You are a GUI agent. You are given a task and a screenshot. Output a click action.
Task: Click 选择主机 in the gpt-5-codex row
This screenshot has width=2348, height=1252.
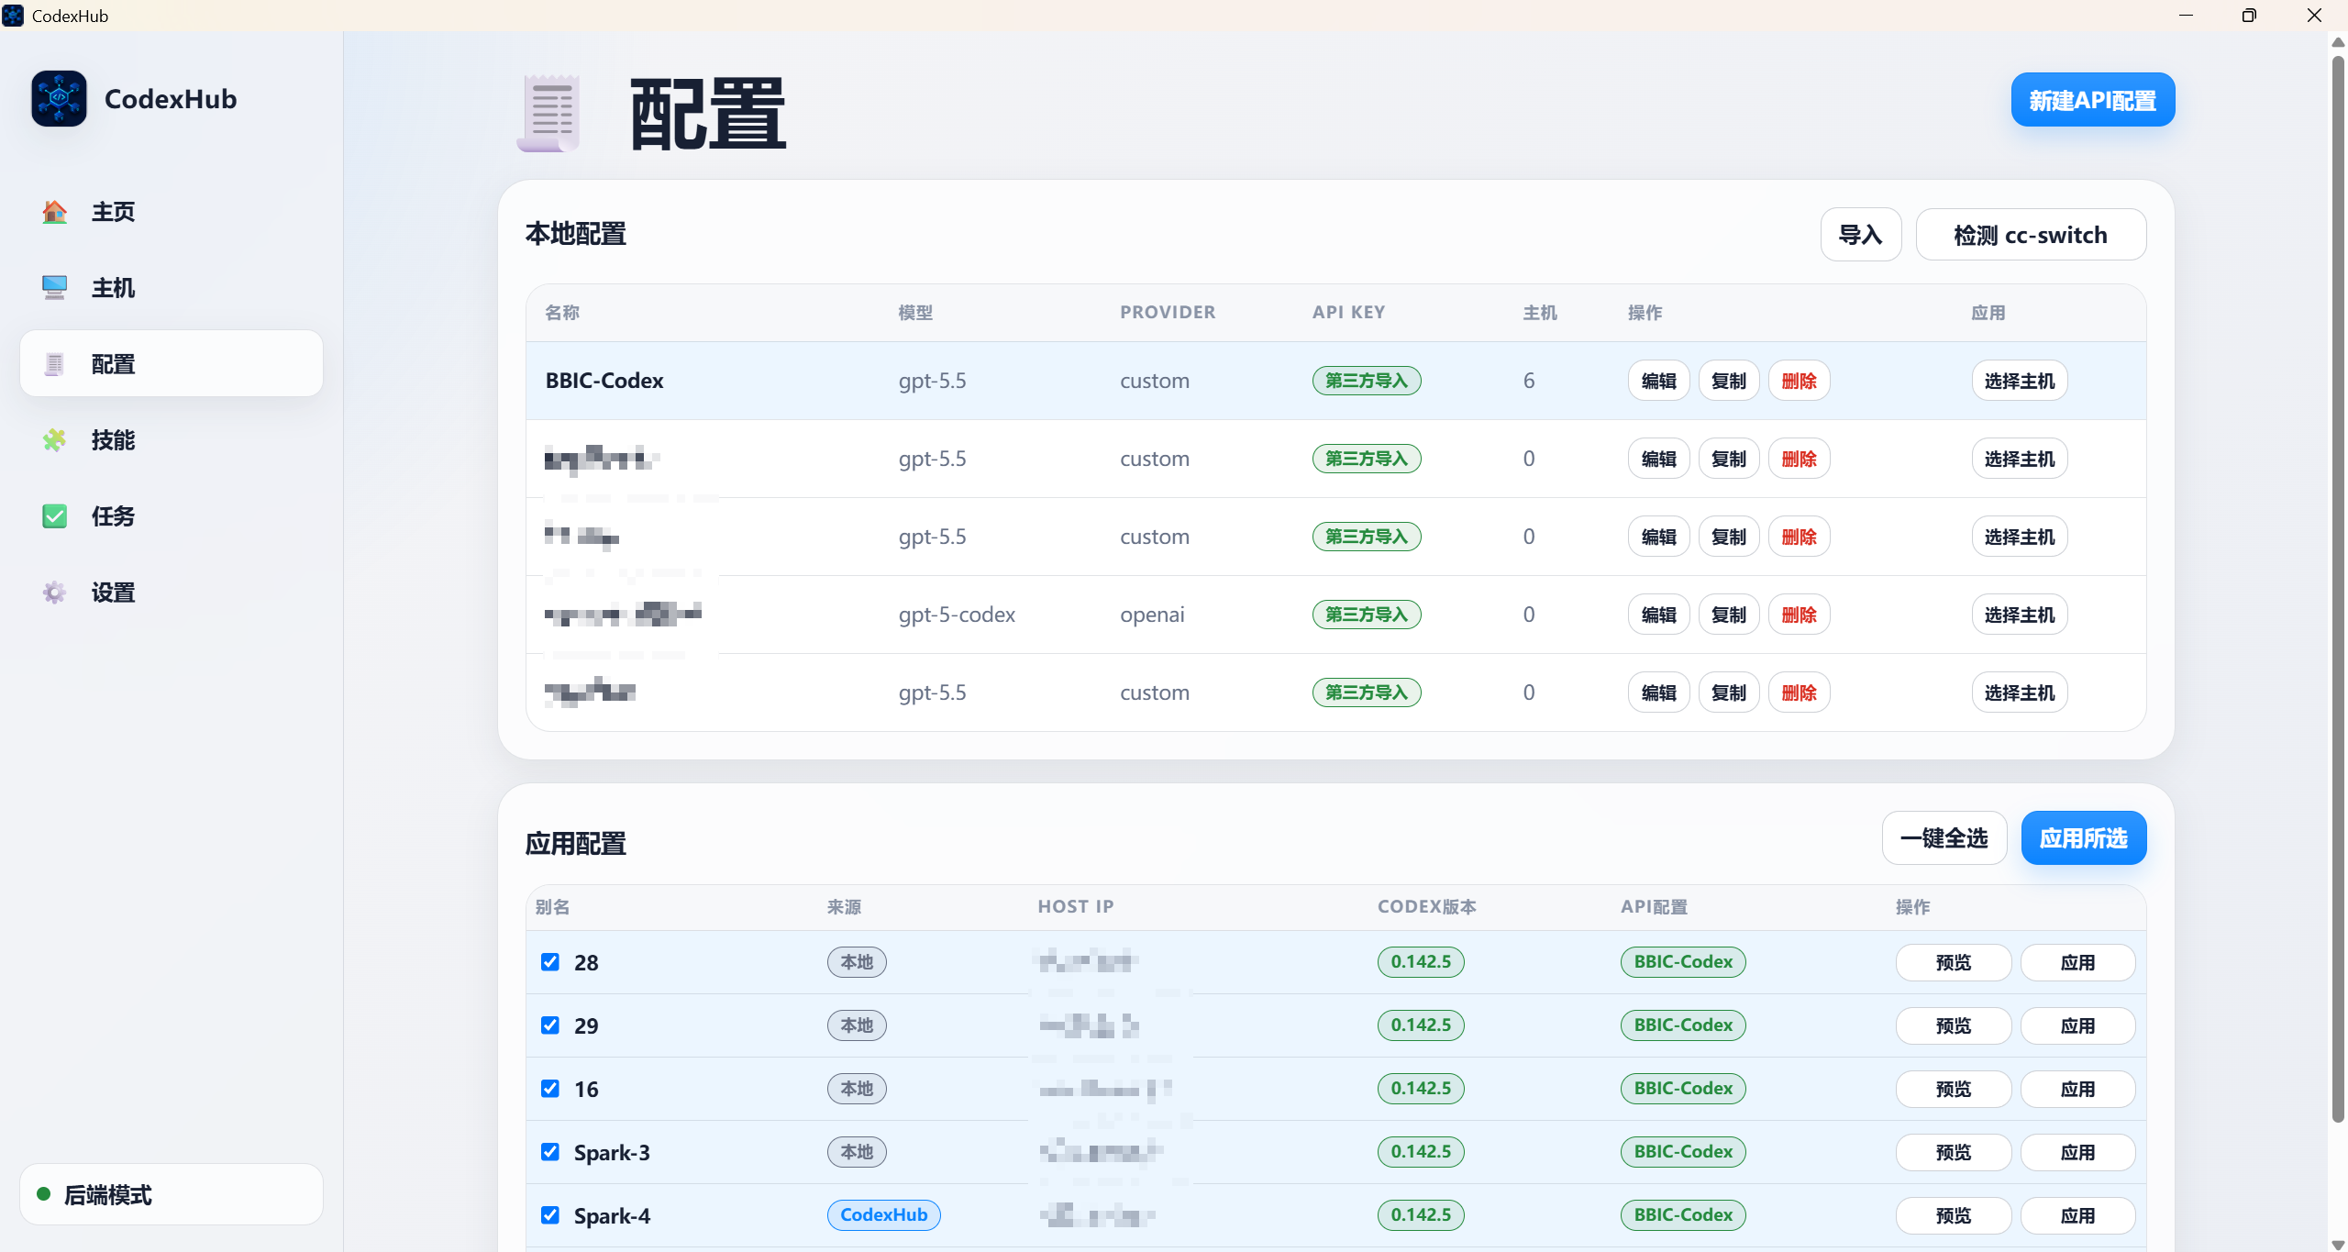[x=2020, y=615]
